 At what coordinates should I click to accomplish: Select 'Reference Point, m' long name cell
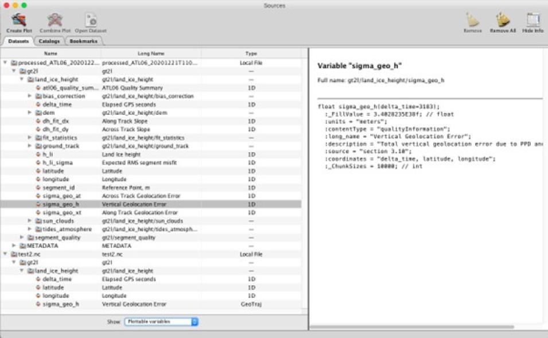[x=126, y=188]
